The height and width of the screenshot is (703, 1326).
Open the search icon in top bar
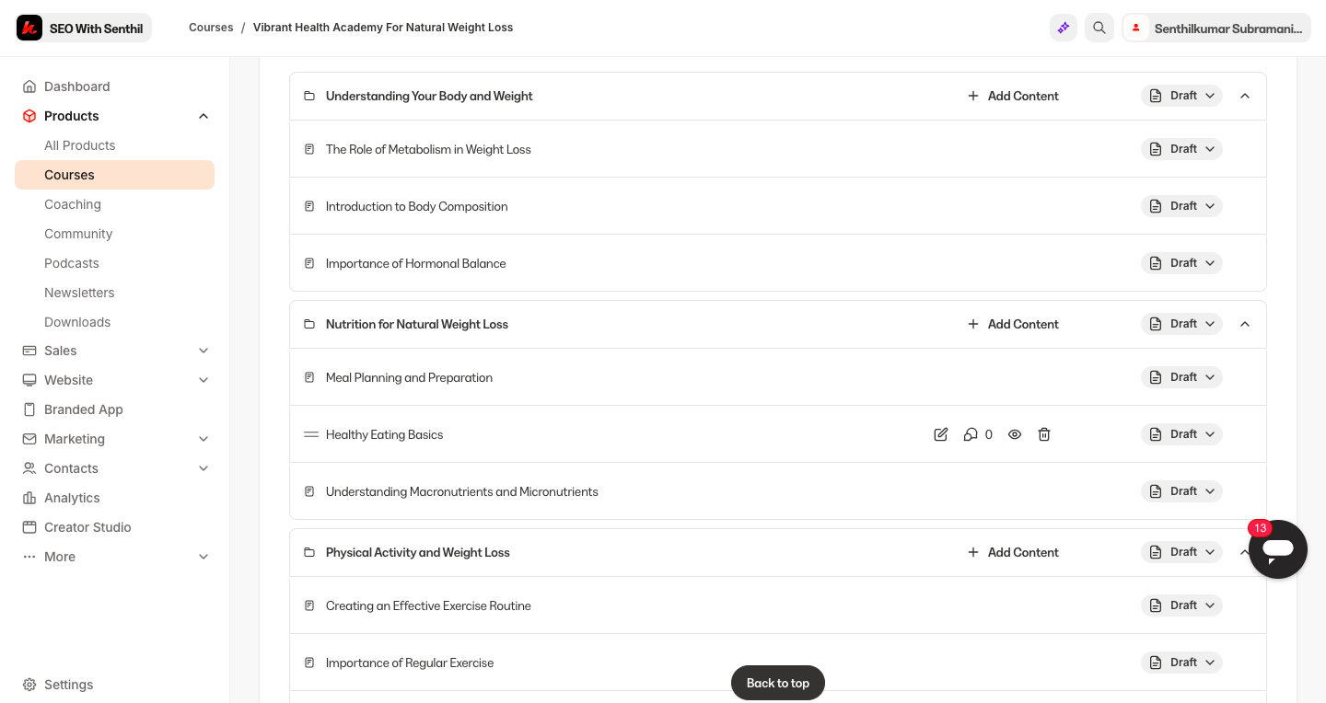(1099, 28)
